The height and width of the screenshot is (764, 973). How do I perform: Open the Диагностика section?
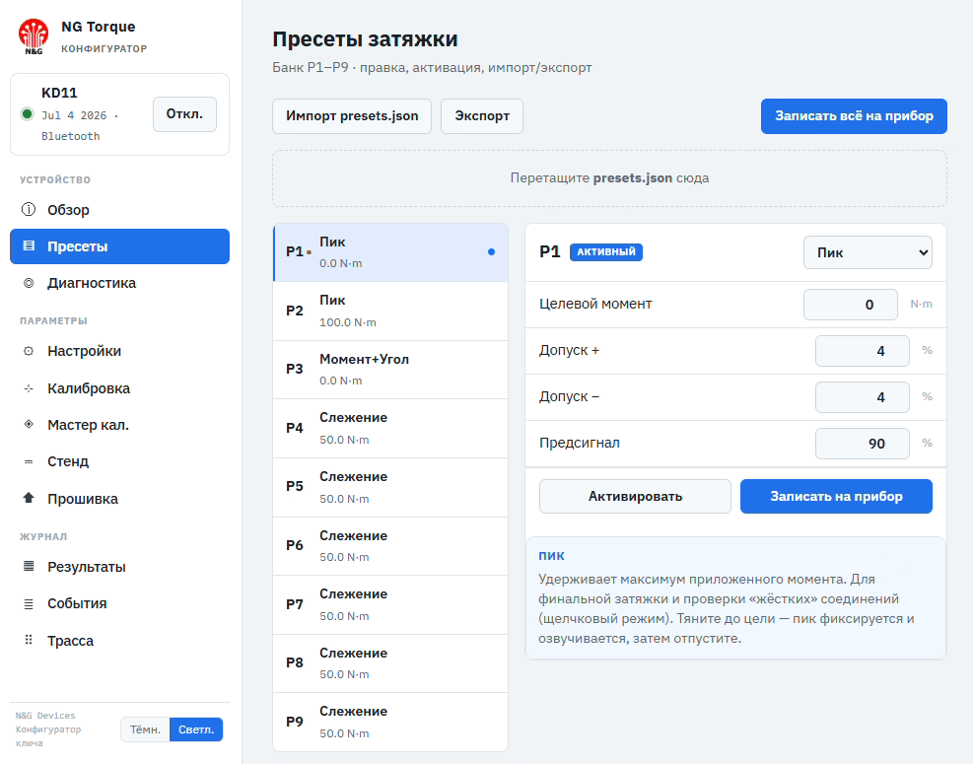coord(119,283)
